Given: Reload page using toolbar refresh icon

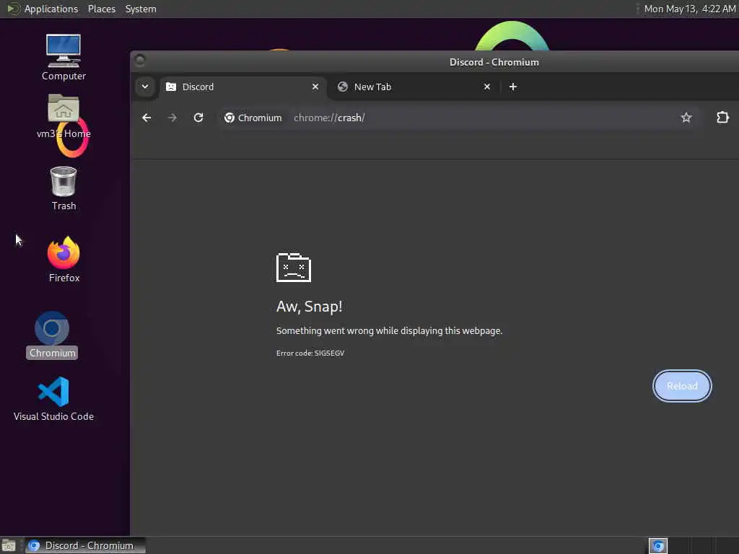Looking at the screenshot, I should coord(198,118).
